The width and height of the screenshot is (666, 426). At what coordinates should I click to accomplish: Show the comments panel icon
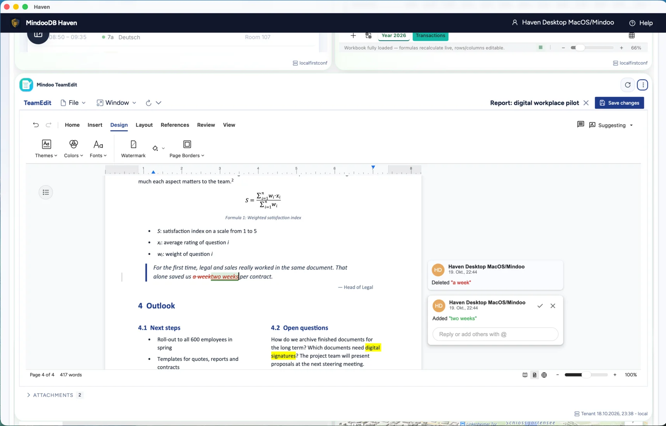pos(580,124)
